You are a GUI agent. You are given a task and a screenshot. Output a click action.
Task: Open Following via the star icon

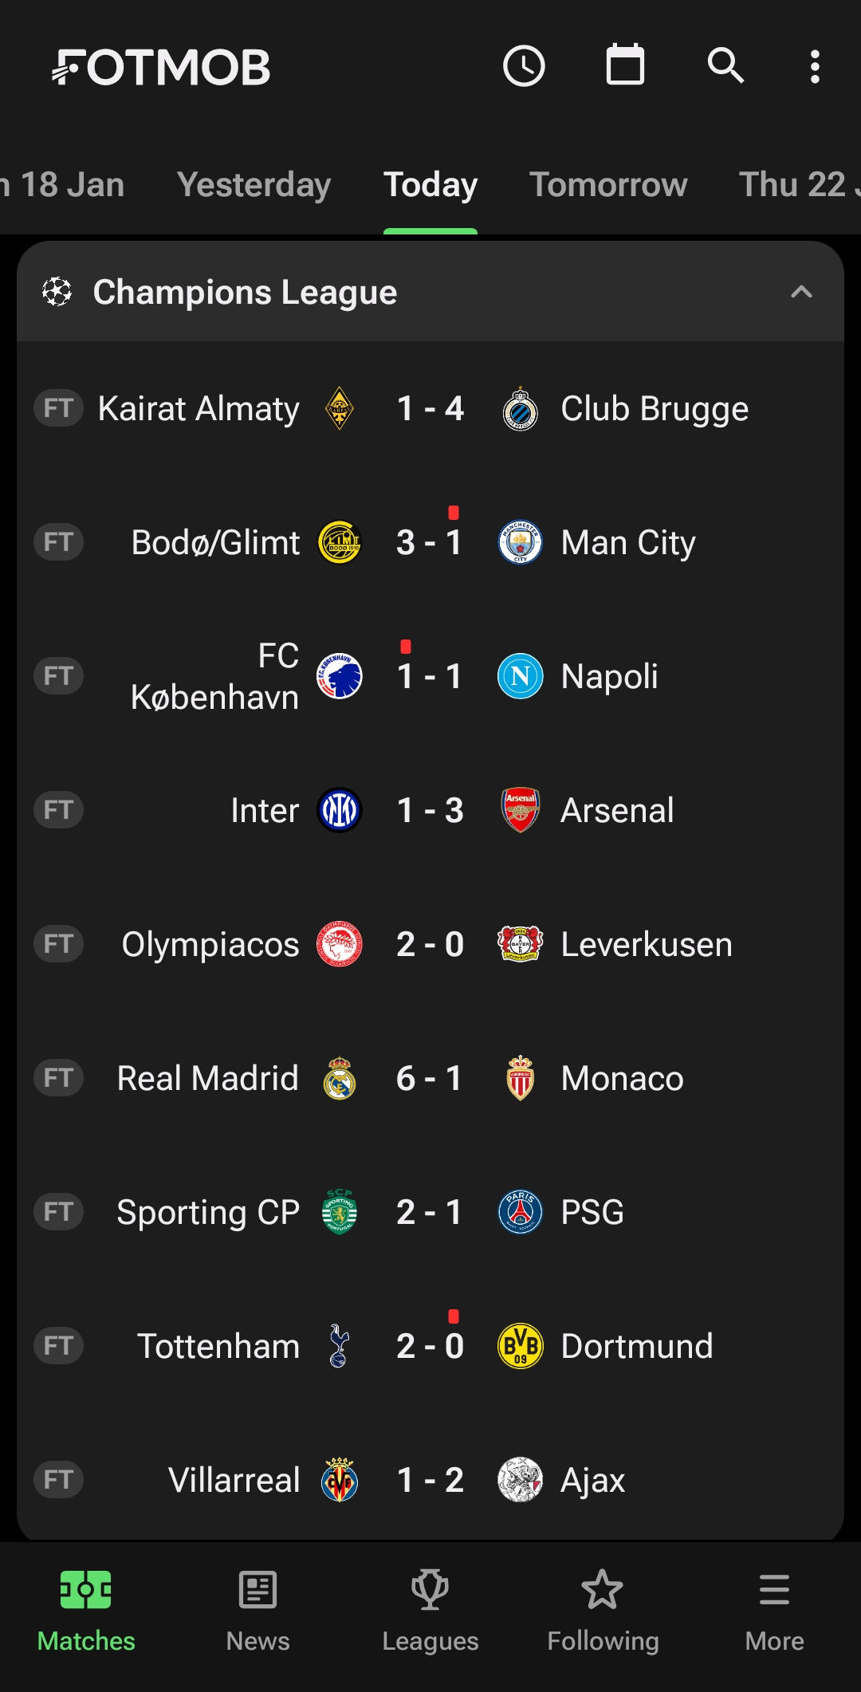(603, 1590)
